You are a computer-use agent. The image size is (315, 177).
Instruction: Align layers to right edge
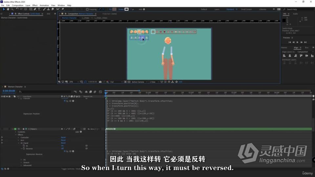click(x=295, y=56)
